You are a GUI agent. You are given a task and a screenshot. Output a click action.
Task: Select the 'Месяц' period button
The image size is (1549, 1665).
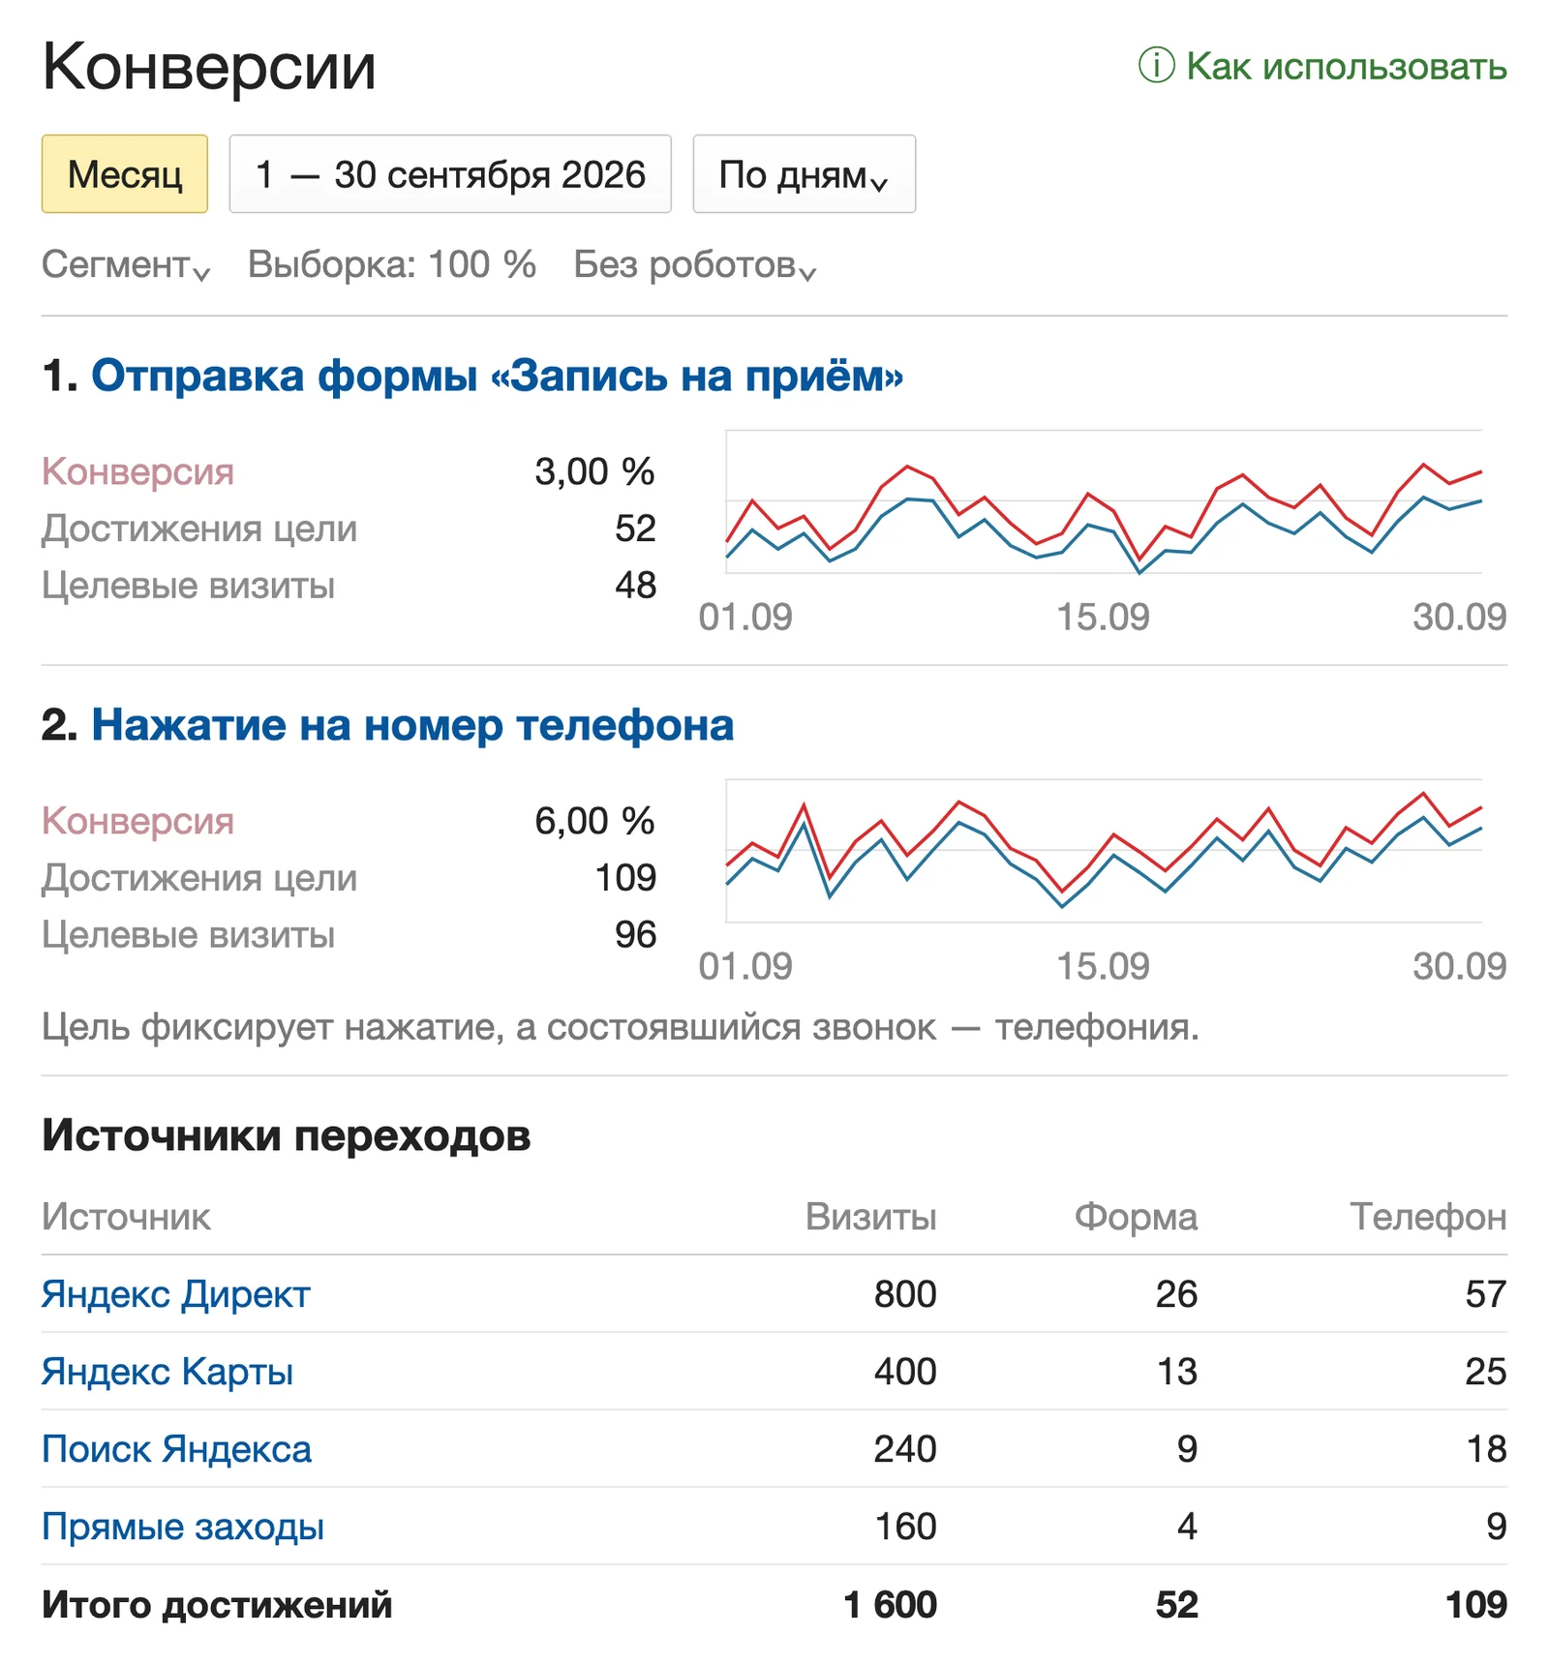pyautogui.click(x=125, y=174)
